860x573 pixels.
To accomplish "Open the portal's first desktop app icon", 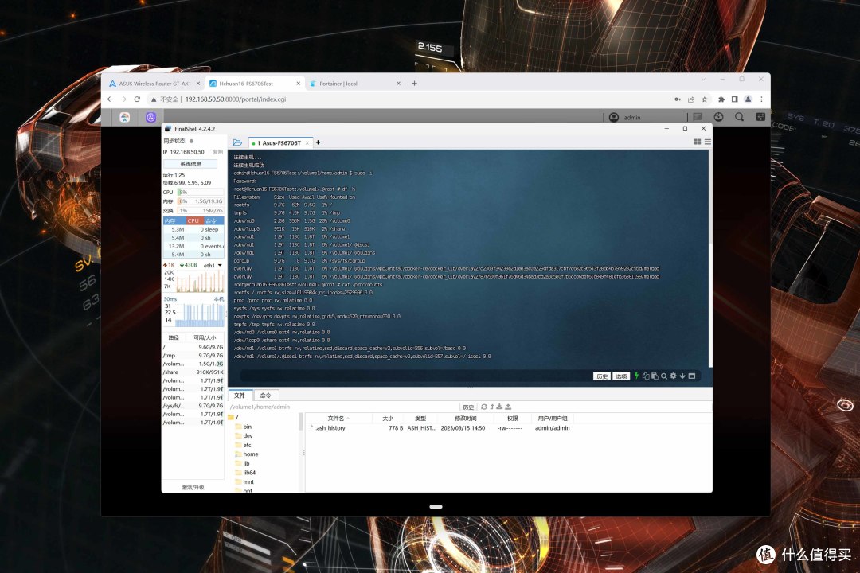I will coord(124,117).
